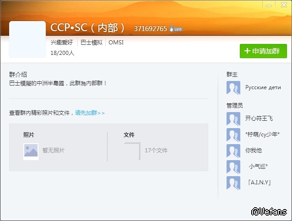Click the 管理员 heading
Screen dimensions: 292x221
click(x=235, y=106)
